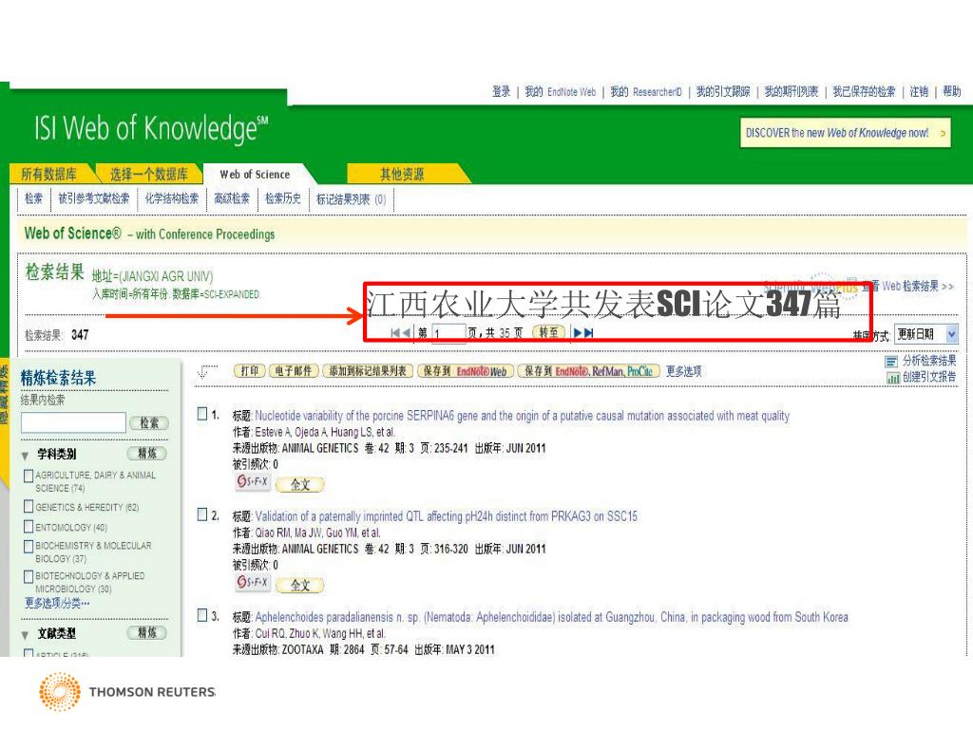Open the Aphelenchoides paradalianensis article title
This screenshot has height=729, width=973.
click(551, 617)
